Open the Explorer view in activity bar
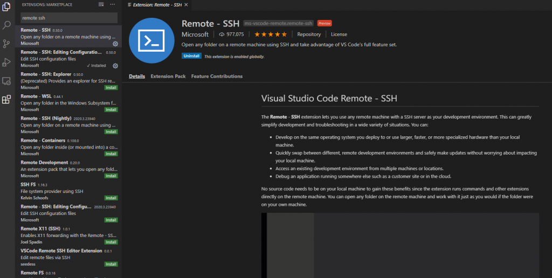 coord(6,6)
